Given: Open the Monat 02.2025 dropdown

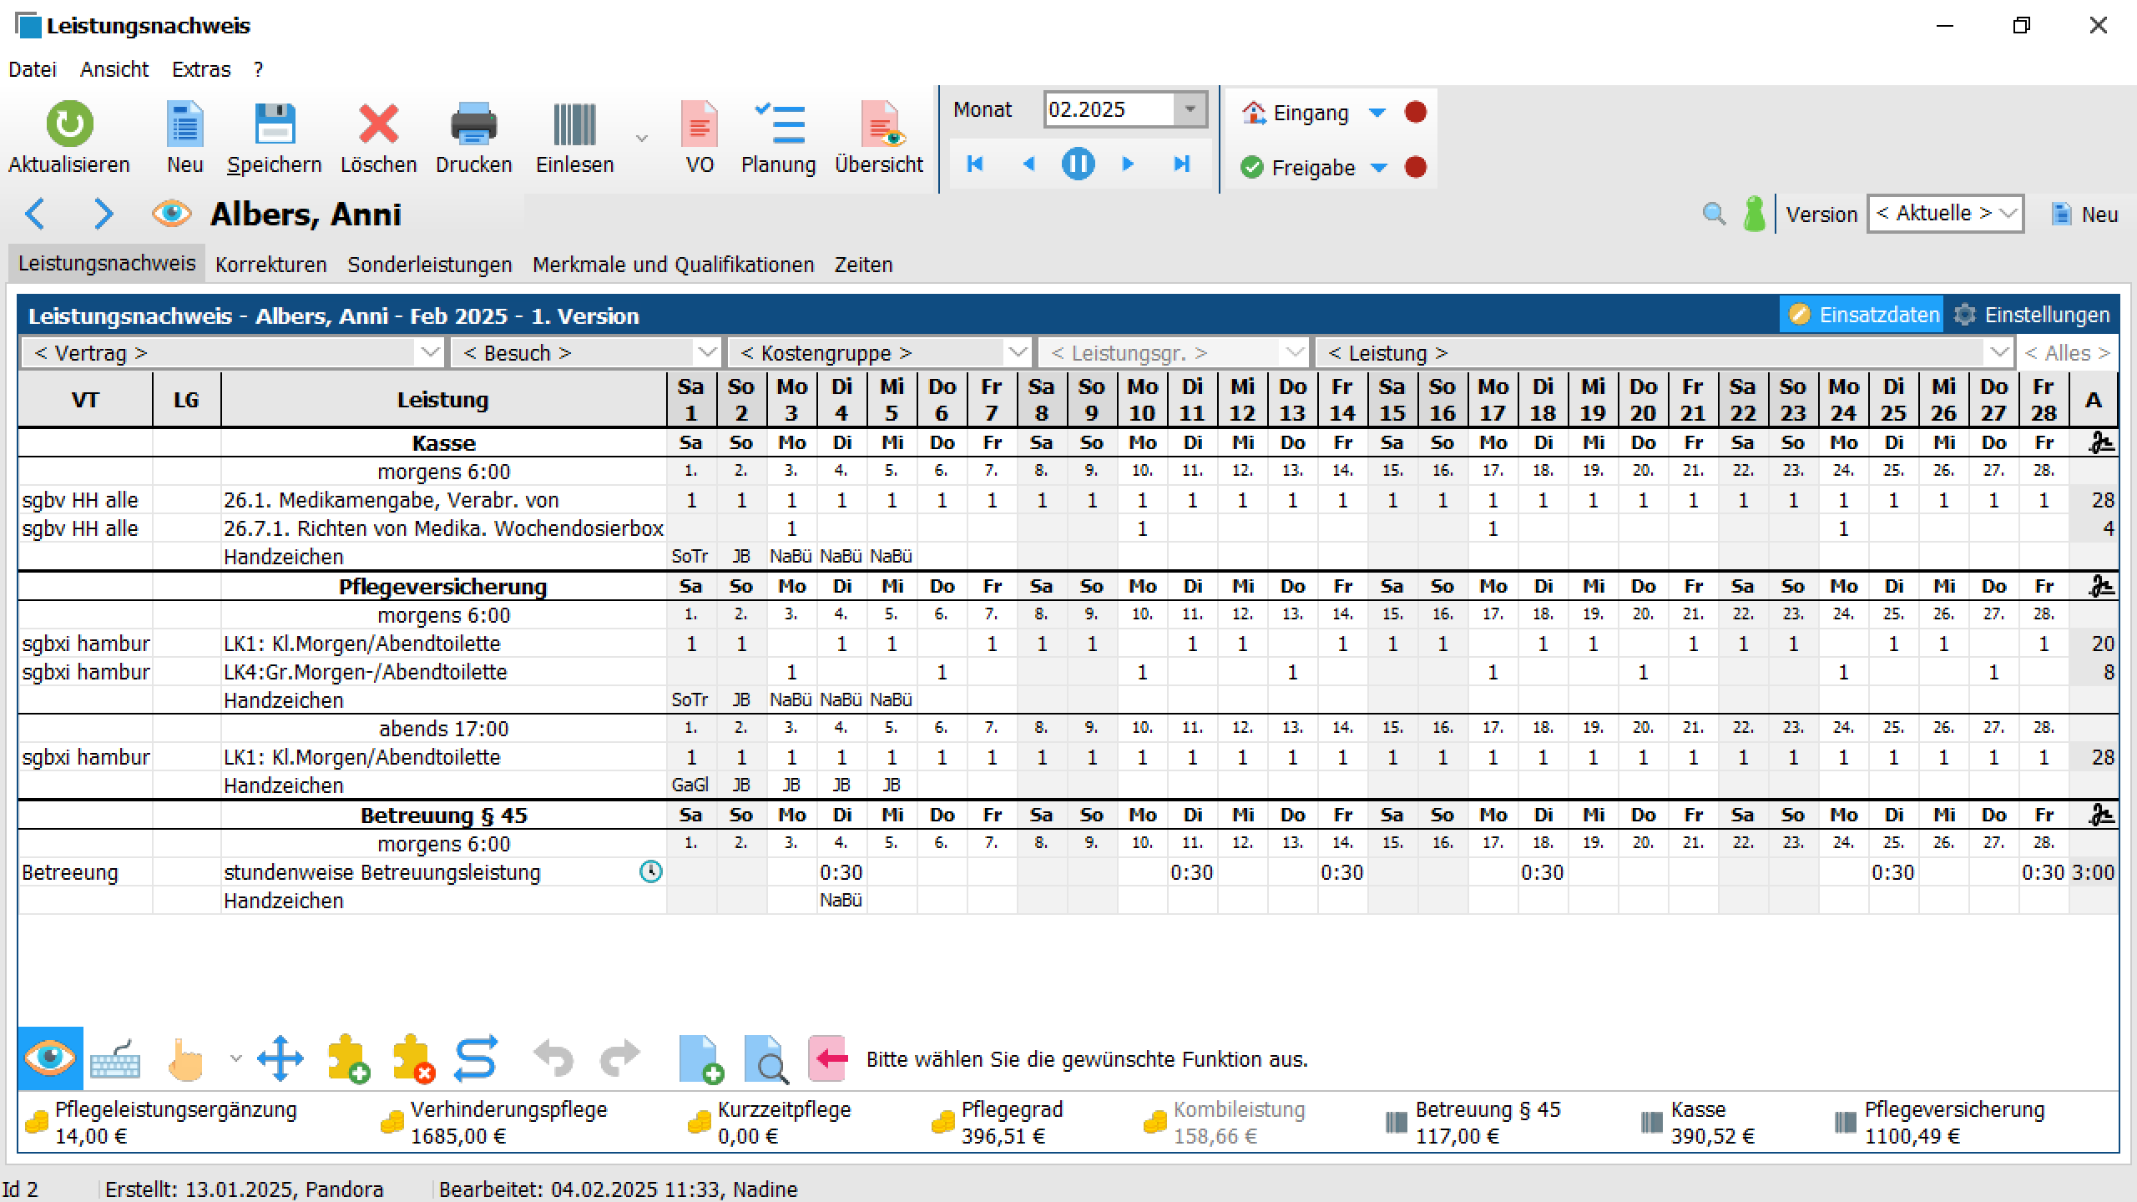Looking at the screenshot, I should point(1190,109).
